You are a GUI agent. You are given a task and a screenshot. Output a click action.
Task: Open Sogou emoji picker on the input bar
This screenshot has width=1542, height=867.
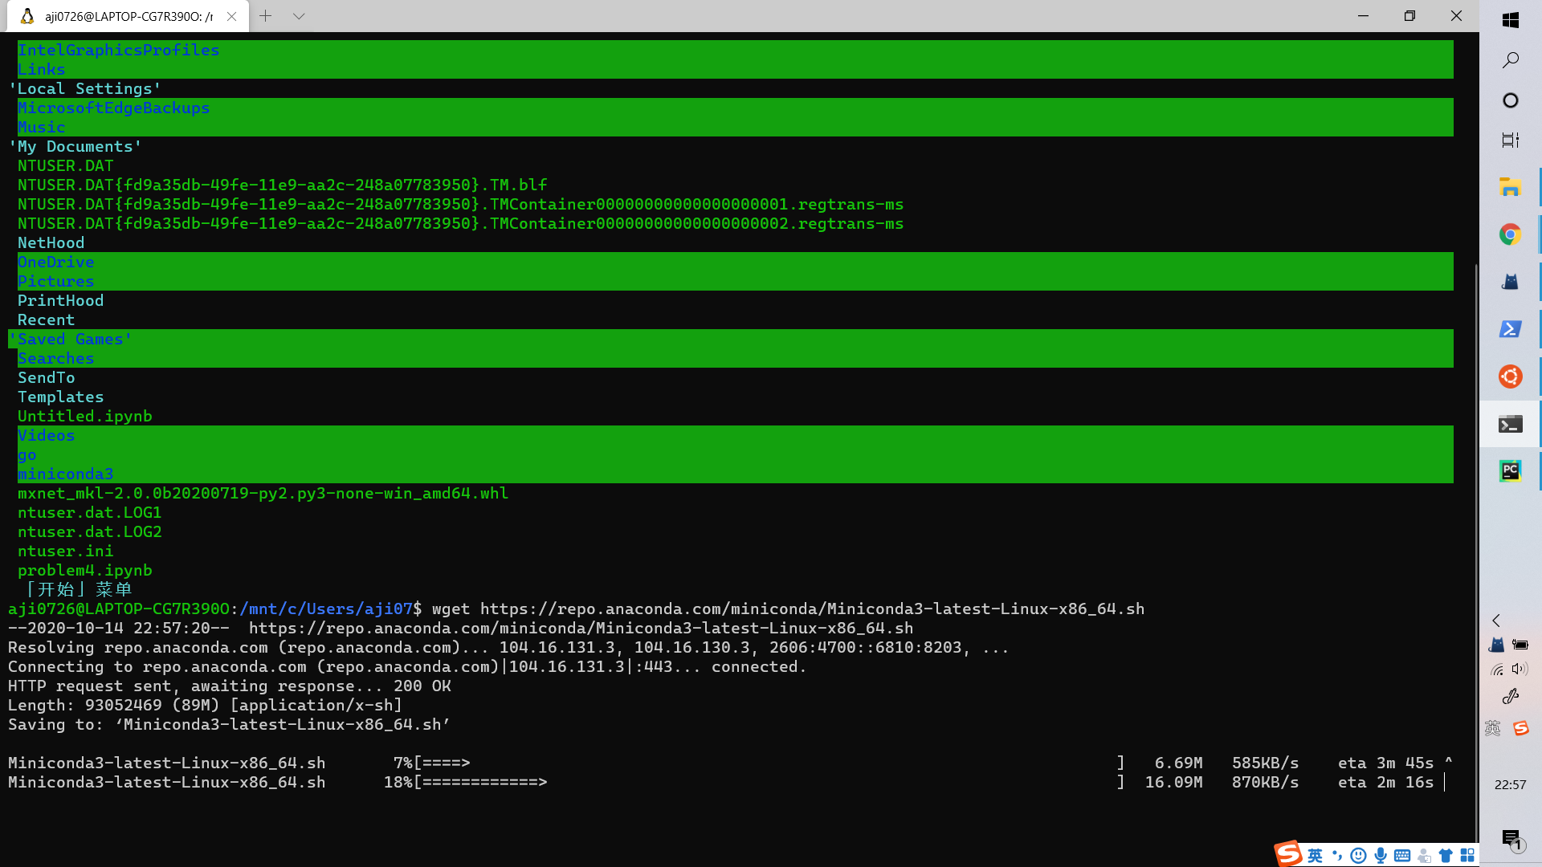point(1357,855)
